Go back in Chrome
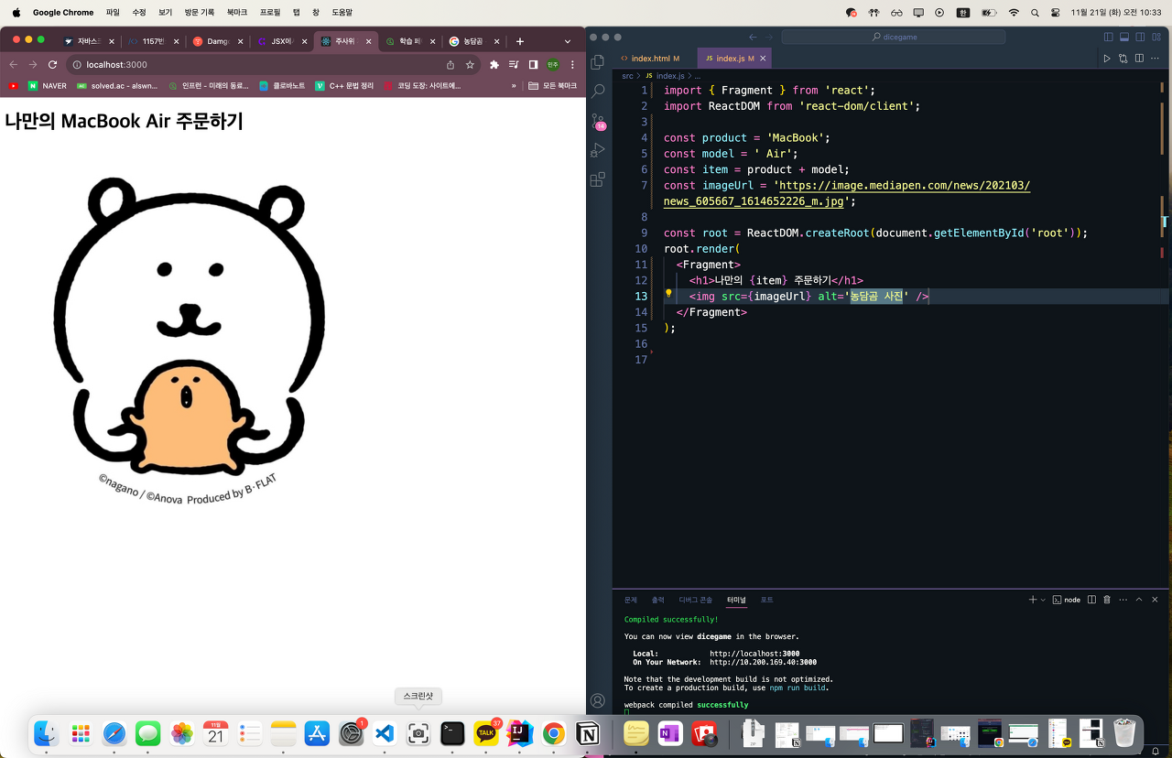 click(x=13, y=65)
